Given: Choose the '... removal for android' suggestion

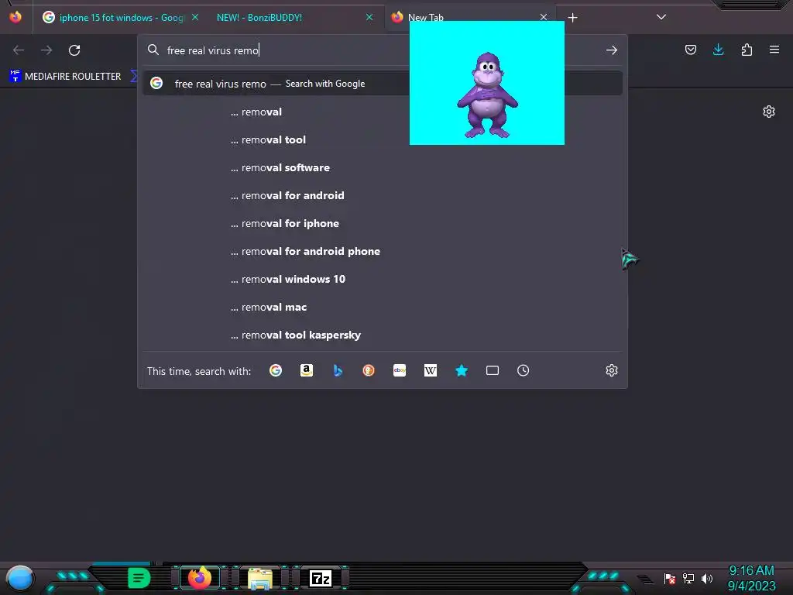Looking at the screenshot, I should 383,195.
